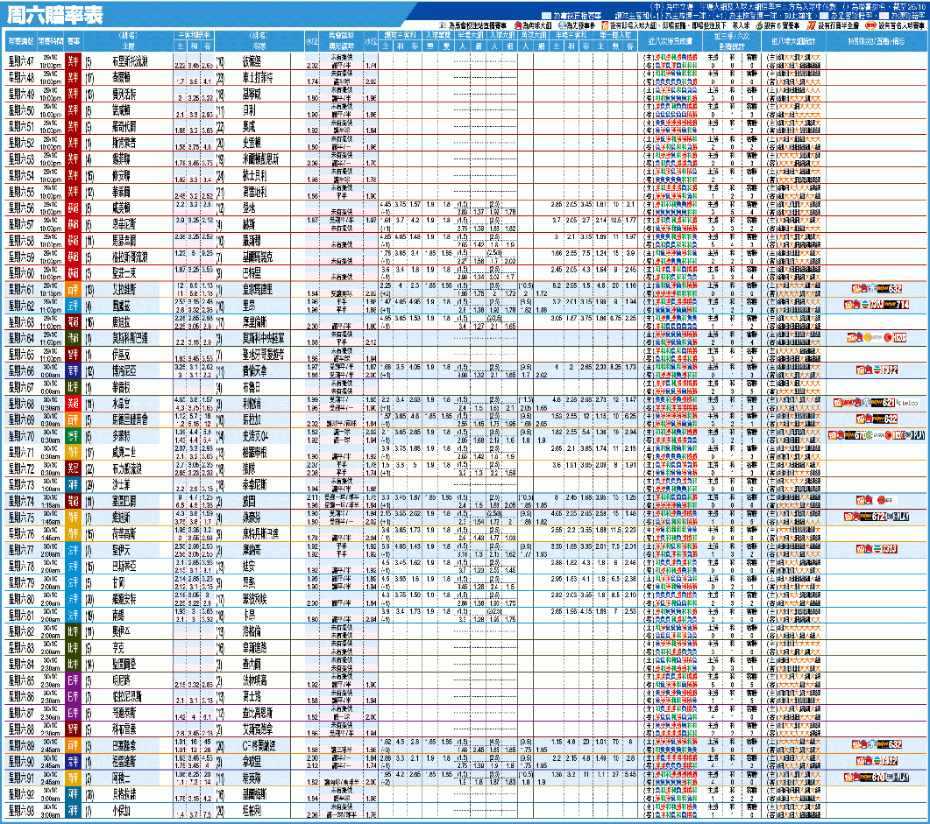Click match number 星期六82
Image resolution: width=930 pixels, height=824 pixels.
pos(21,631)
